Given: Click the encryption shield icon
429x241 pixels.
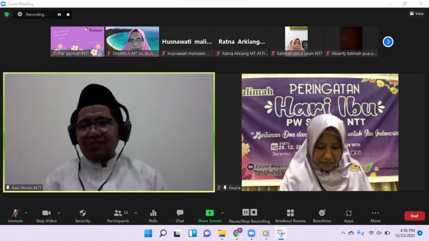Looking at the screenshot, I should coord(7,14).
